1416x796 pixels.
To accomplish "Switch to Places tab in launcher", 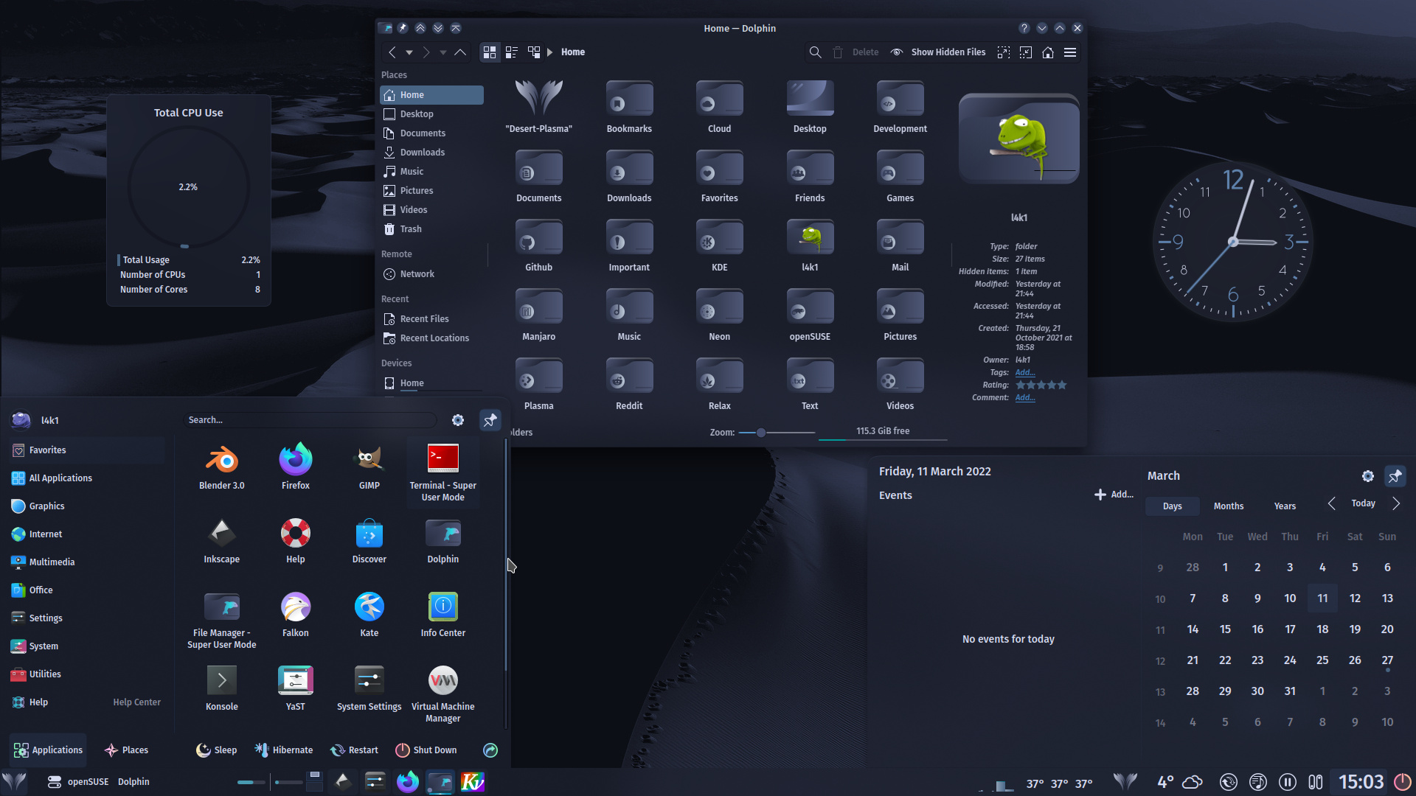I will click(x=127, y=750).
